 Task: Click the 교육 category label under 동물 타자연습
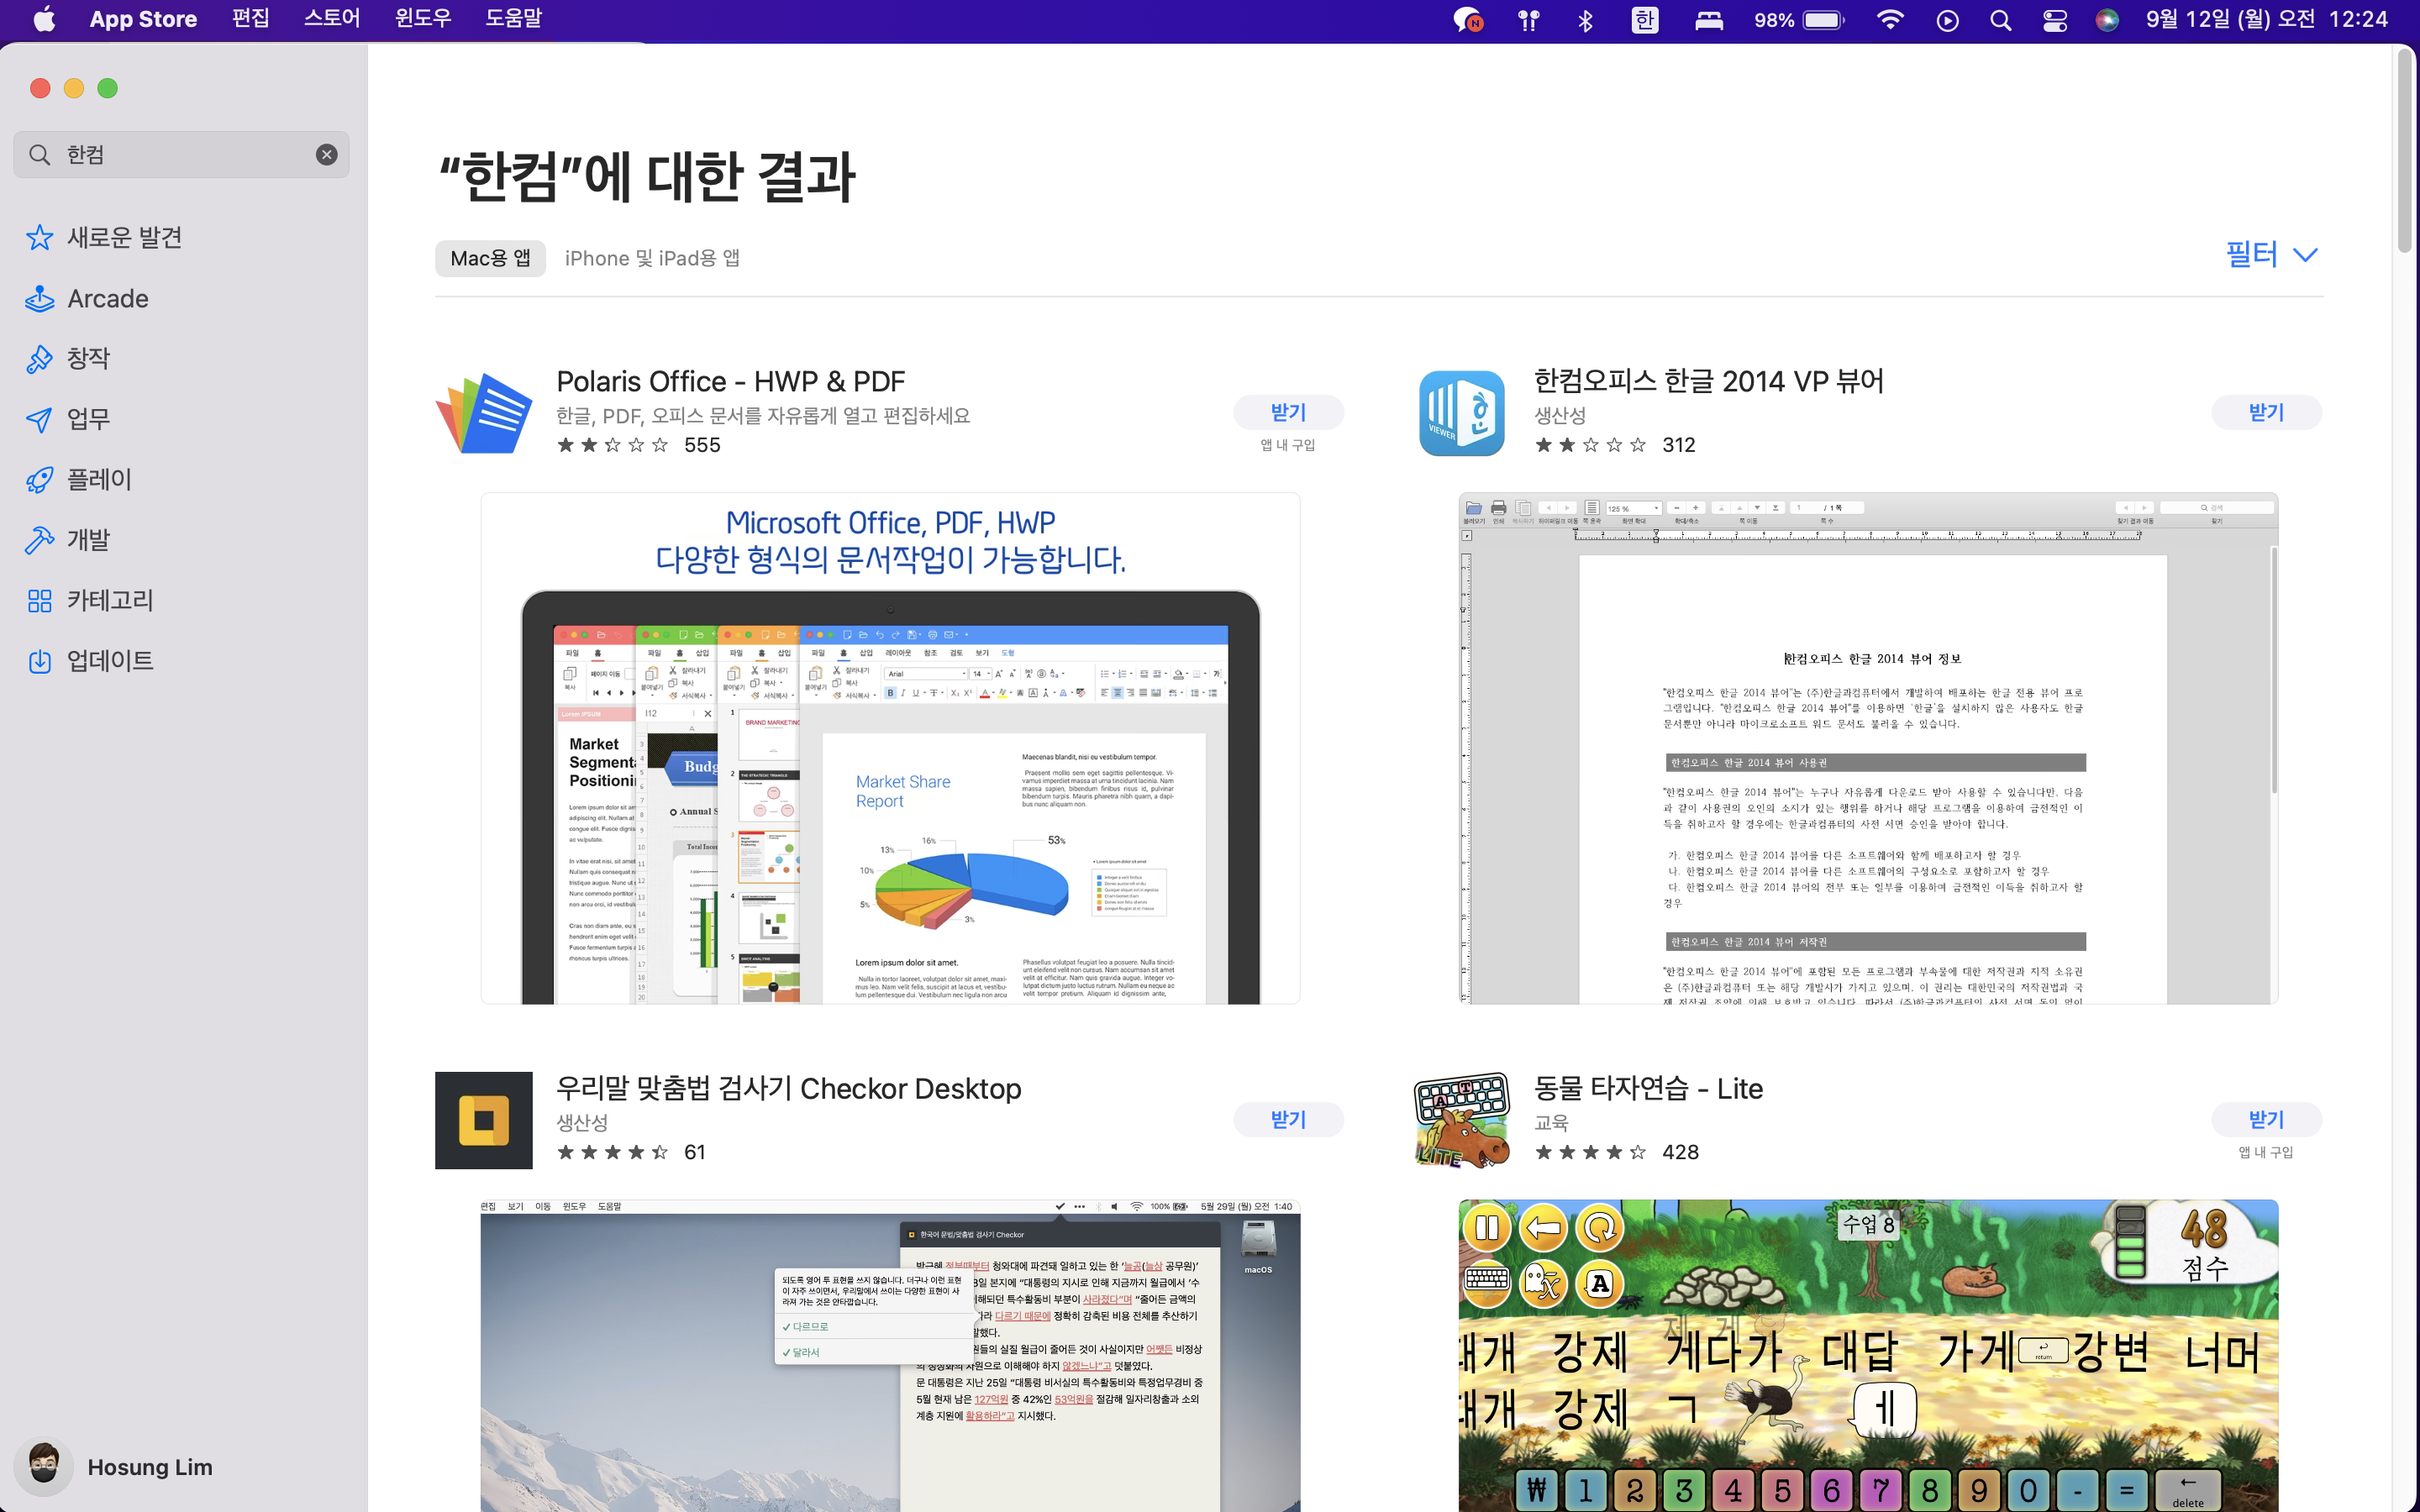tap(1551, 1122)
